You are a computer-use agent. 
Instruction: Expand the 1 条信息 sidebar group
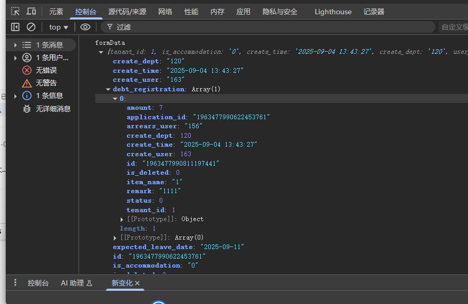(x=15, y=96)
